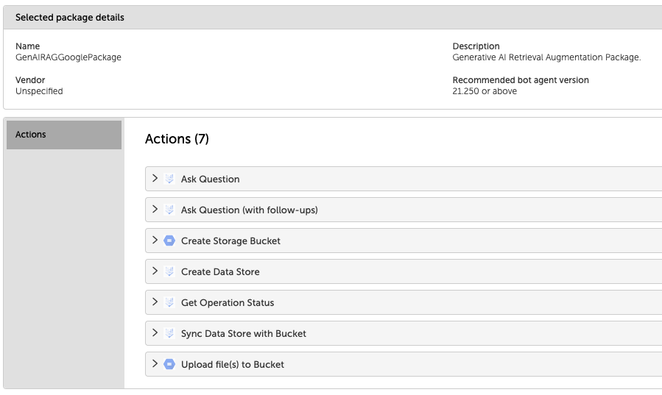Click the icon beside Ask Question

click(x=169, y=179)
